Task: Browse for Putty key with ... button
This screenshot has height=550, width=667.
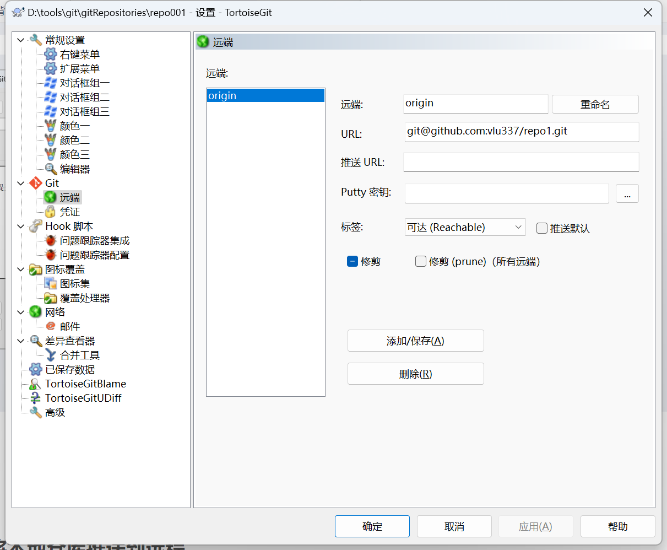Action: pyautogui.click(x=627, y=193)
